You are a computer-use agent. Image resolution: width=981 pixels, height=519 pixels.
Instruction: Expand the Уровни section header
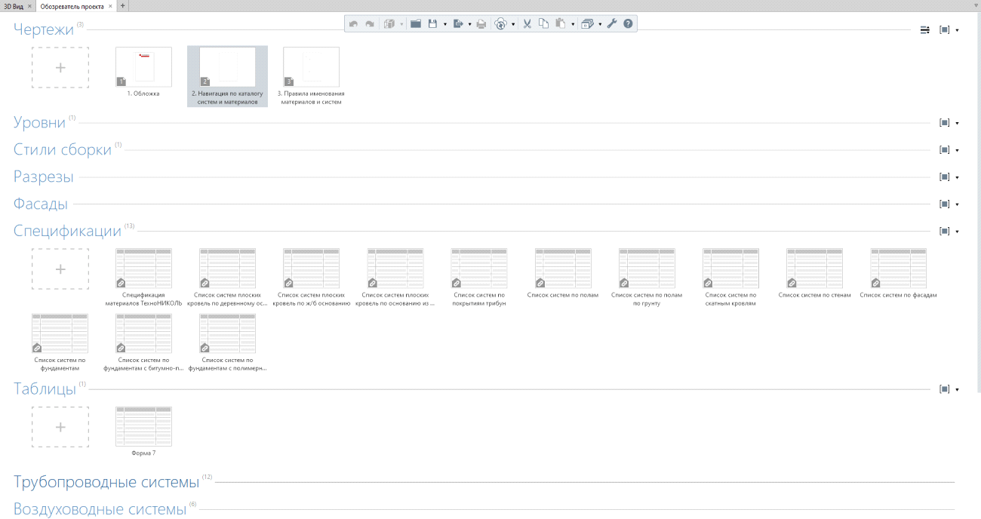point(39,123)
